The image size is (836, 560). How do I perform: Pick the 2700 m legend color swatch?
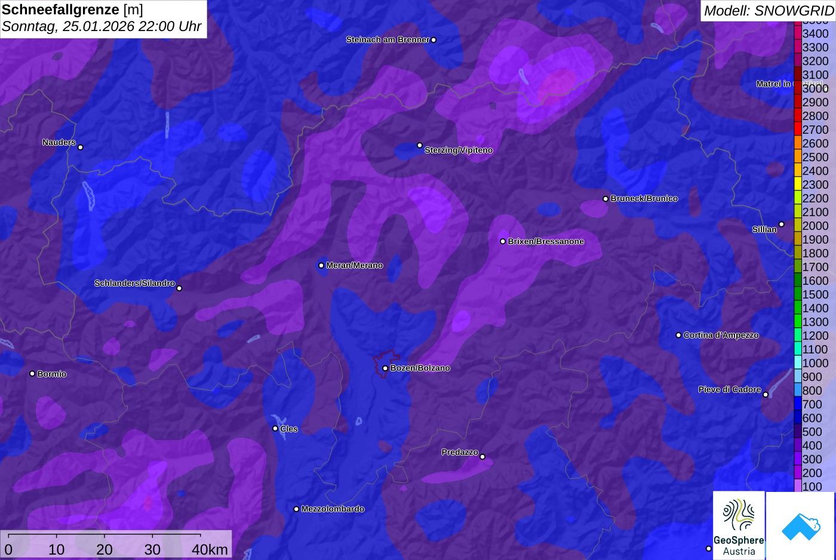point(798,130)
